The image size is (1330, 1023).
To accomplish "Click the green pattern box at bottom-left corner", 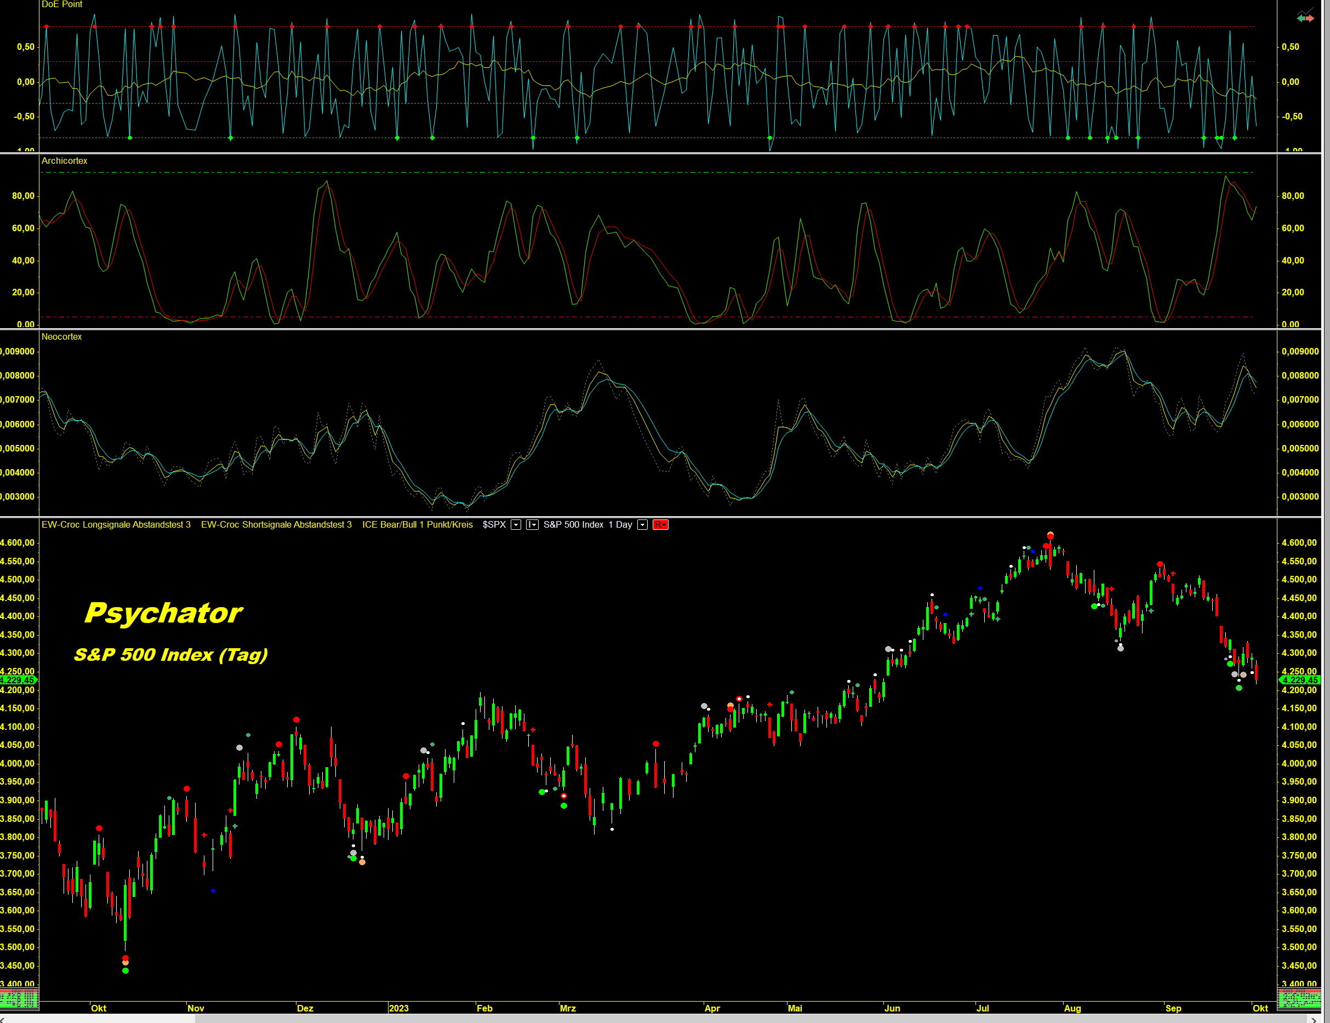I will click(19, 999).
